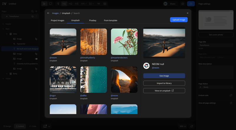
Task: Collapse the Main tree section
Action: [x=3, y=29]
